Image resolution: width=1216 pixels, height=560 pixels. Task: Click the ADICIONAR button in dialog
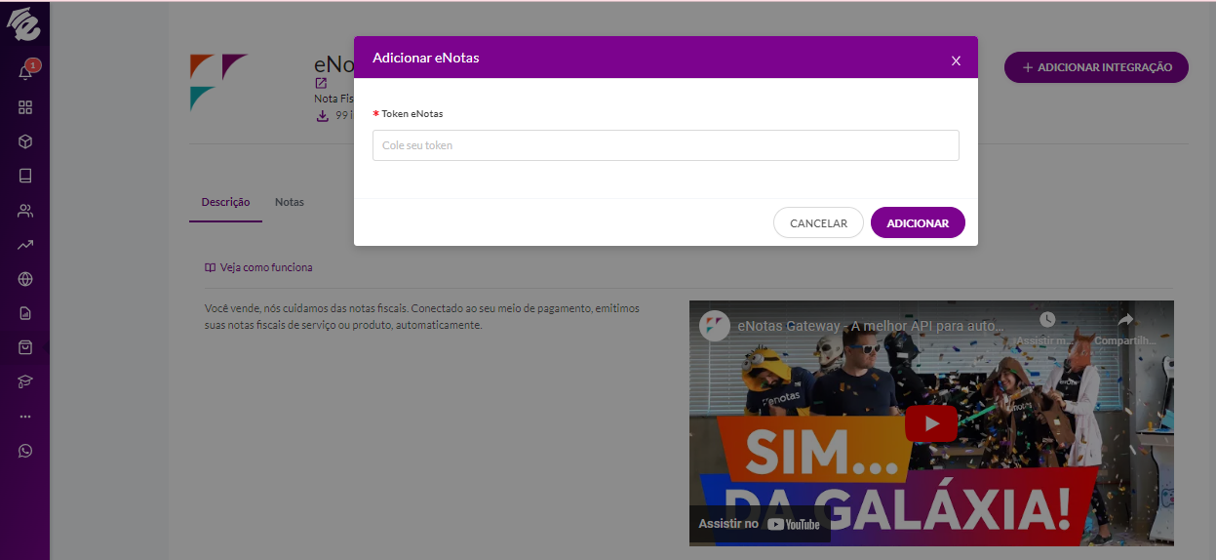point(918,223)
